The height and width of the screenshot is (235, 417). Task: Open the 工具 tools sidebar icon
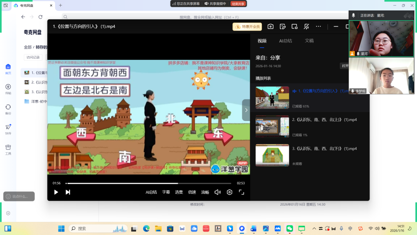click(x=8, y=150)
